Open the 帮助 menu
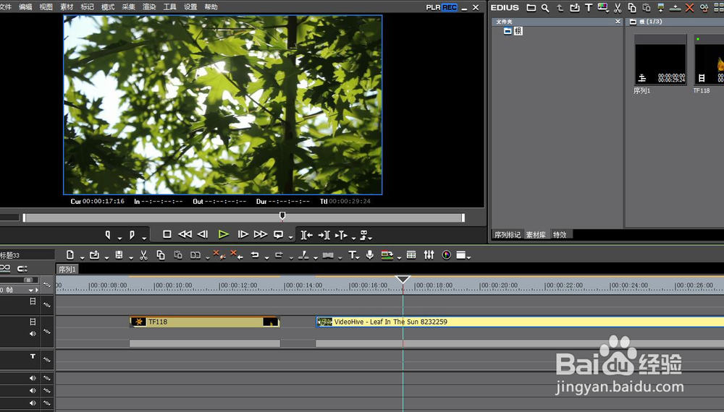Viewport: 724px width, 412px height. coord(211,7)
